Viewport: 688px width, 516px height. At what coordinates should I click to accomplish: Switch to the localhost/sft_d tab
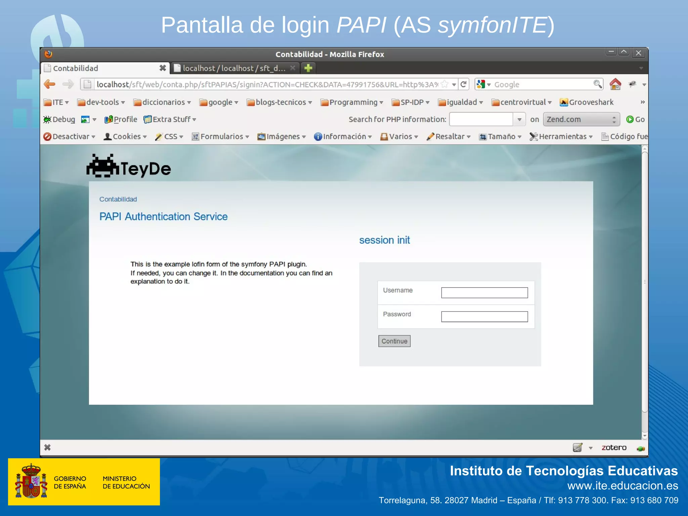pos(235,68)
